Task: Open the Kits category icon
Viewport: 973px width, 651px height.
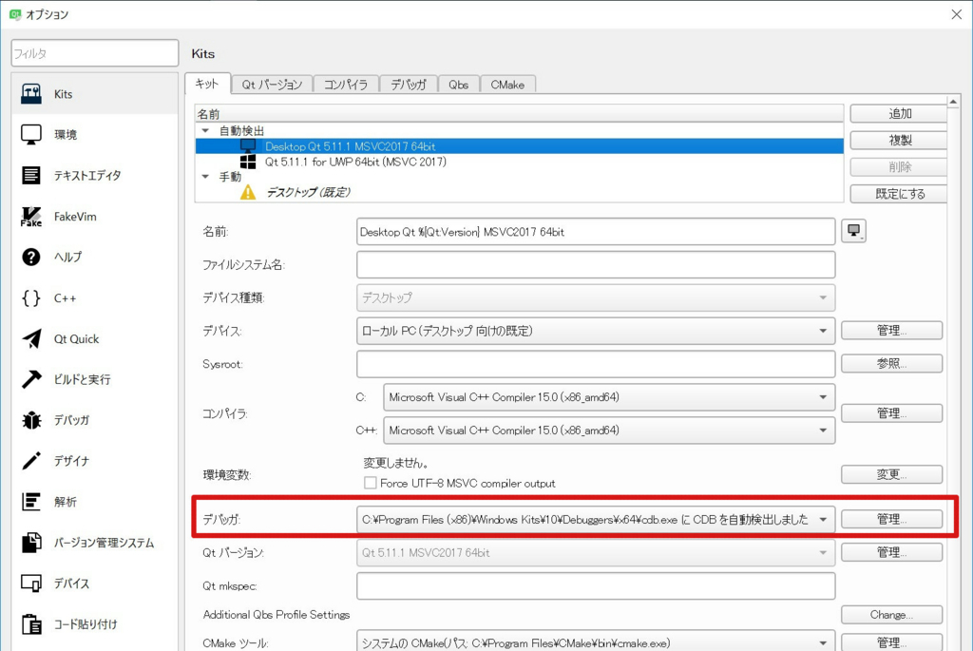Action: 31,94
